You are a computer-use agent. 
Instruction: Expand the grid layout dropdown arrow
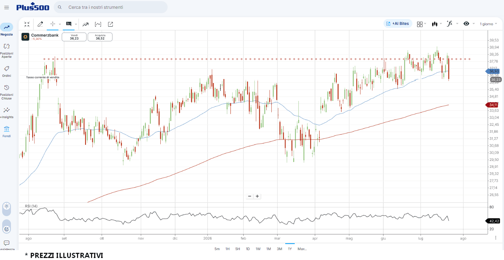(x=425, y=23)
